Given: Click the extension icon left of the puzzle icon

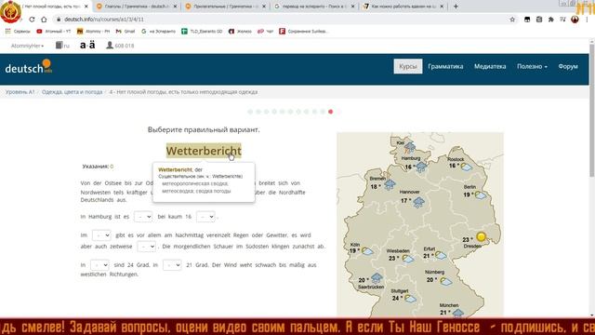Looking at the screenshot, I should 539,20.
